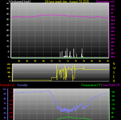
Task: Click the 1.1 rainfall scale value
Action: 11,93
